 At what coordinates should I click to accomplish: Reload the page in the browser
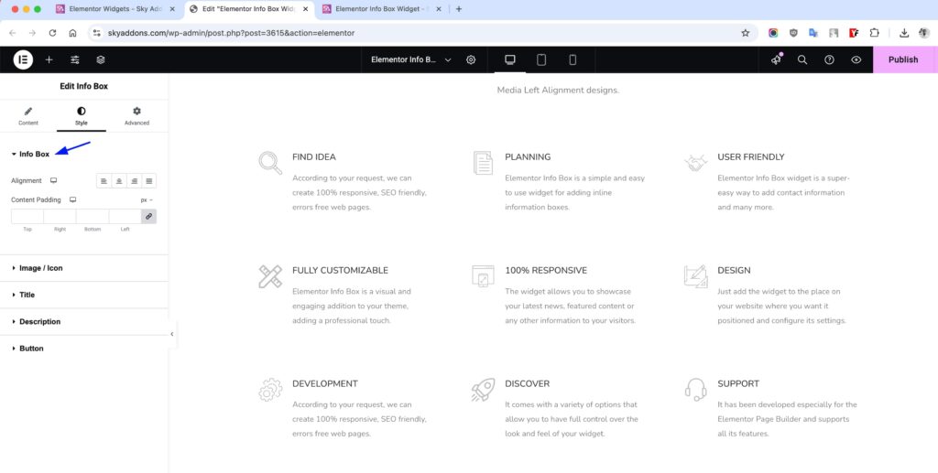tap(52, 34)
